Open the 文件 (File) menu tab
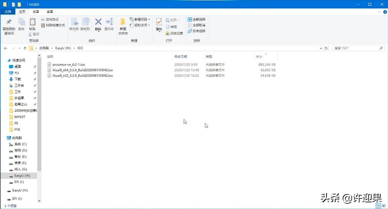 tap(8, 12)
